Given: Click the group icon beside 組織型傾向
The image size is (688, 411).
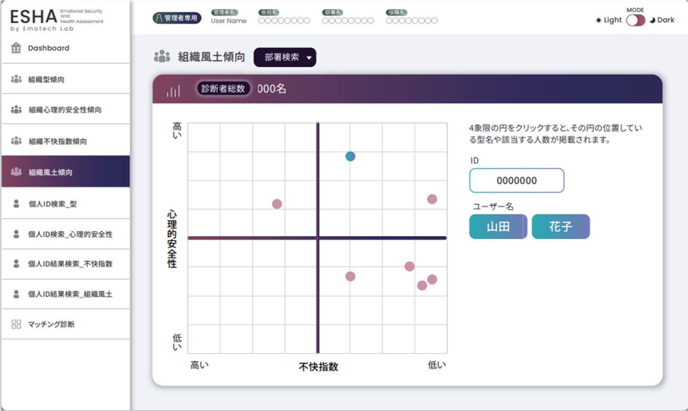Looking at the screenshot, I should (16, 79).
